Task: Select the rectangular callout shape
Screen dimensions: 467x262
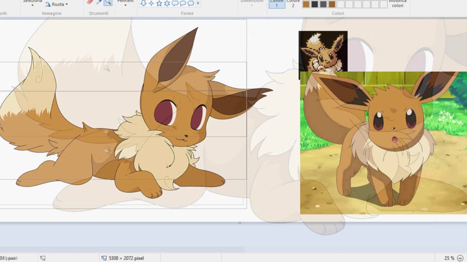Action: coord(175,4)
